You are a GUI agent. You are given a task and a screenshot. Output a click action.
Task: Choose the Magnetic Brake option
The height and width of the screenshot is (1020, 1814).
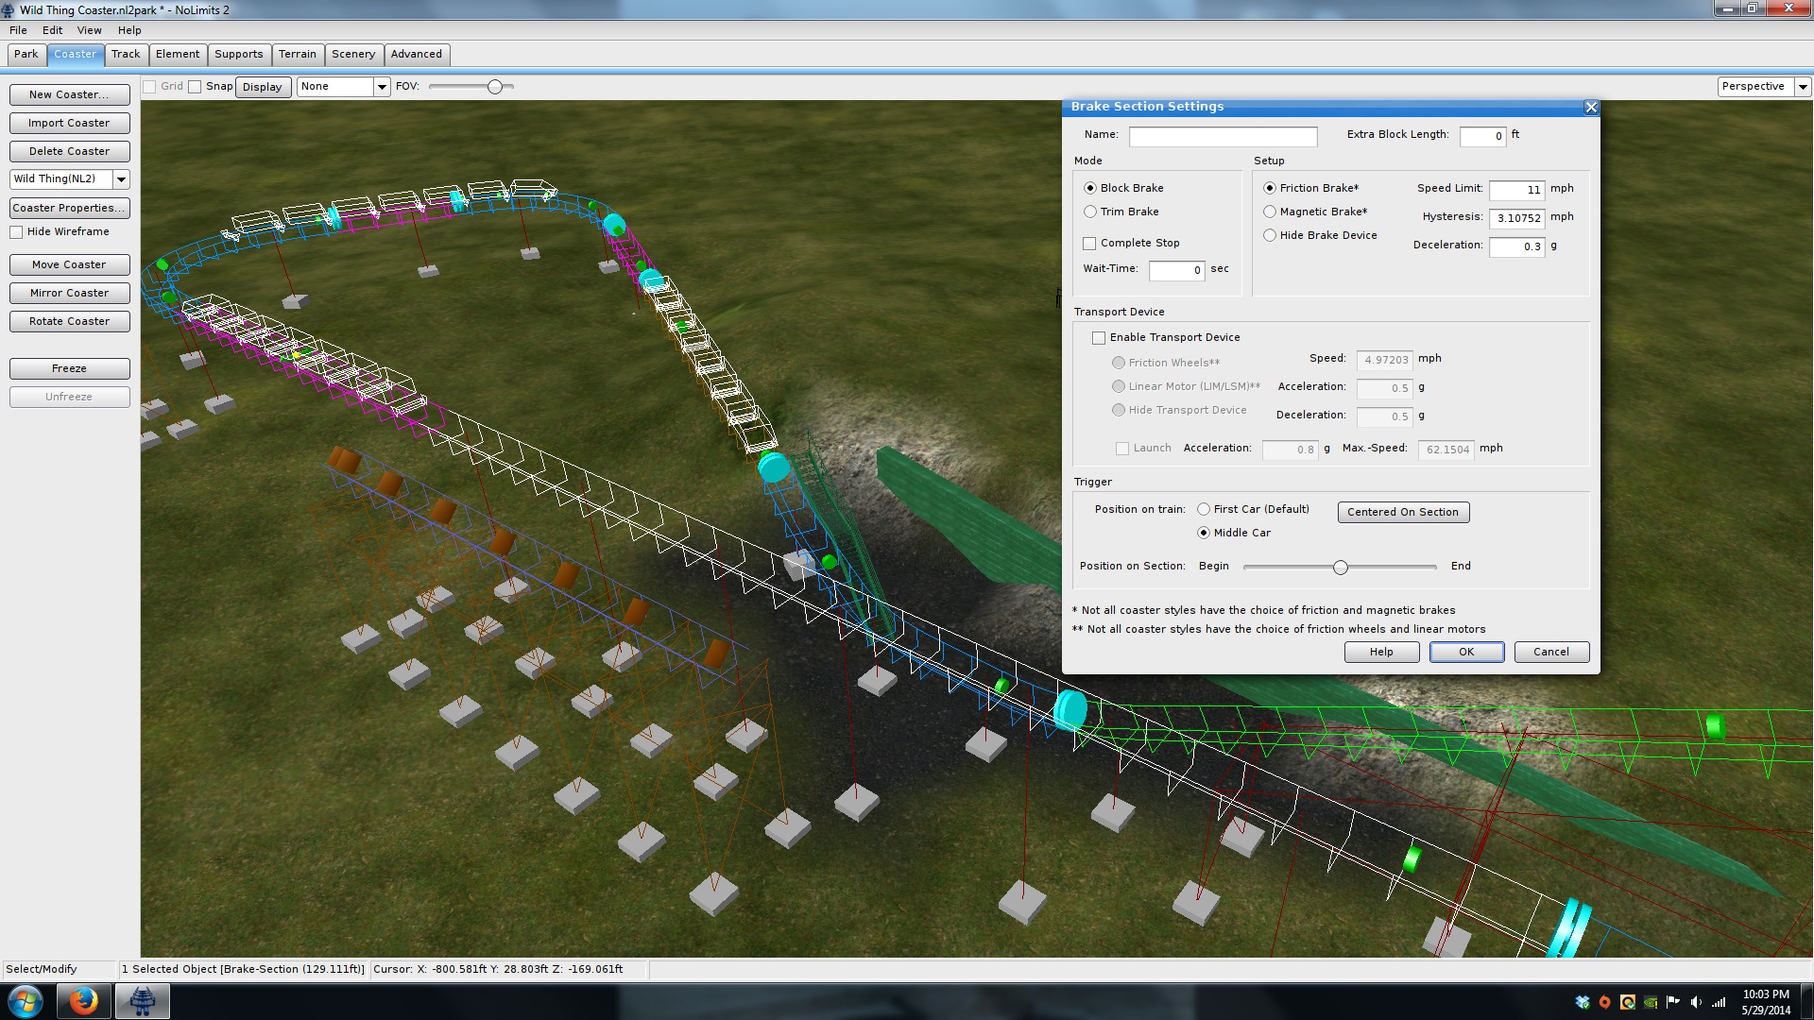click(x=1270, y=212)
